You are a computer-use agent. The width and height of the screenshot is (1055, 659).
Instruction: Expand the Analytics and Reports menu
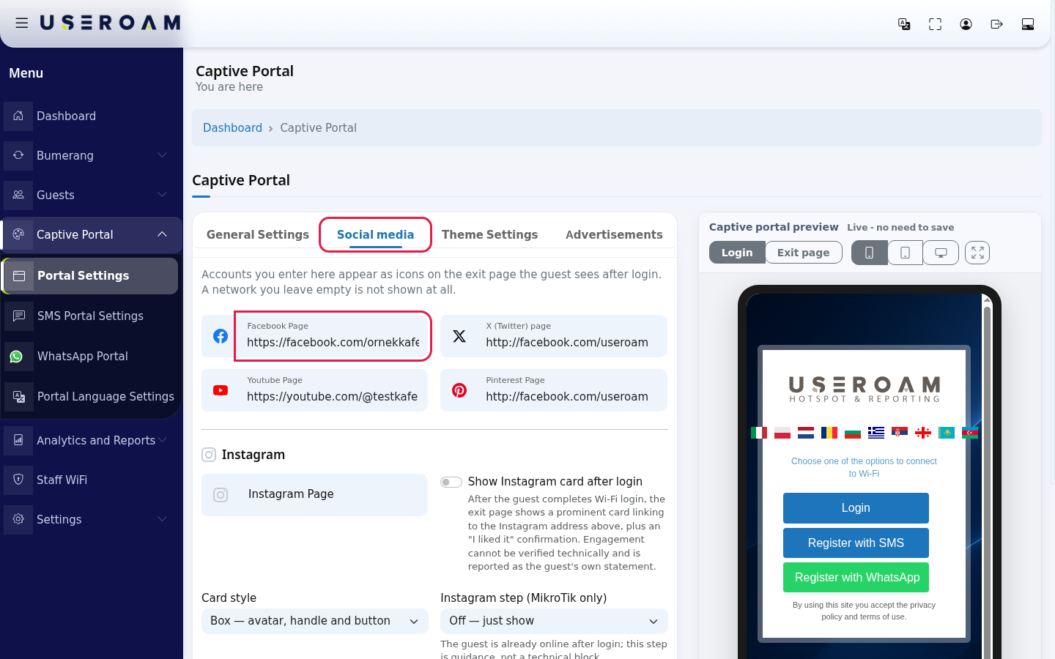pos(91,440)
